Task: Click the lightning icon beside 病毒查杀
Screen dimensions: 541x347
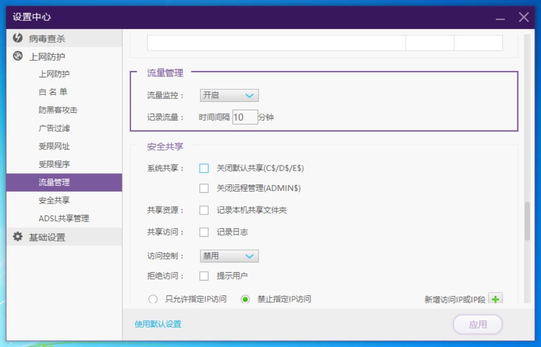Action: point(18,38)
